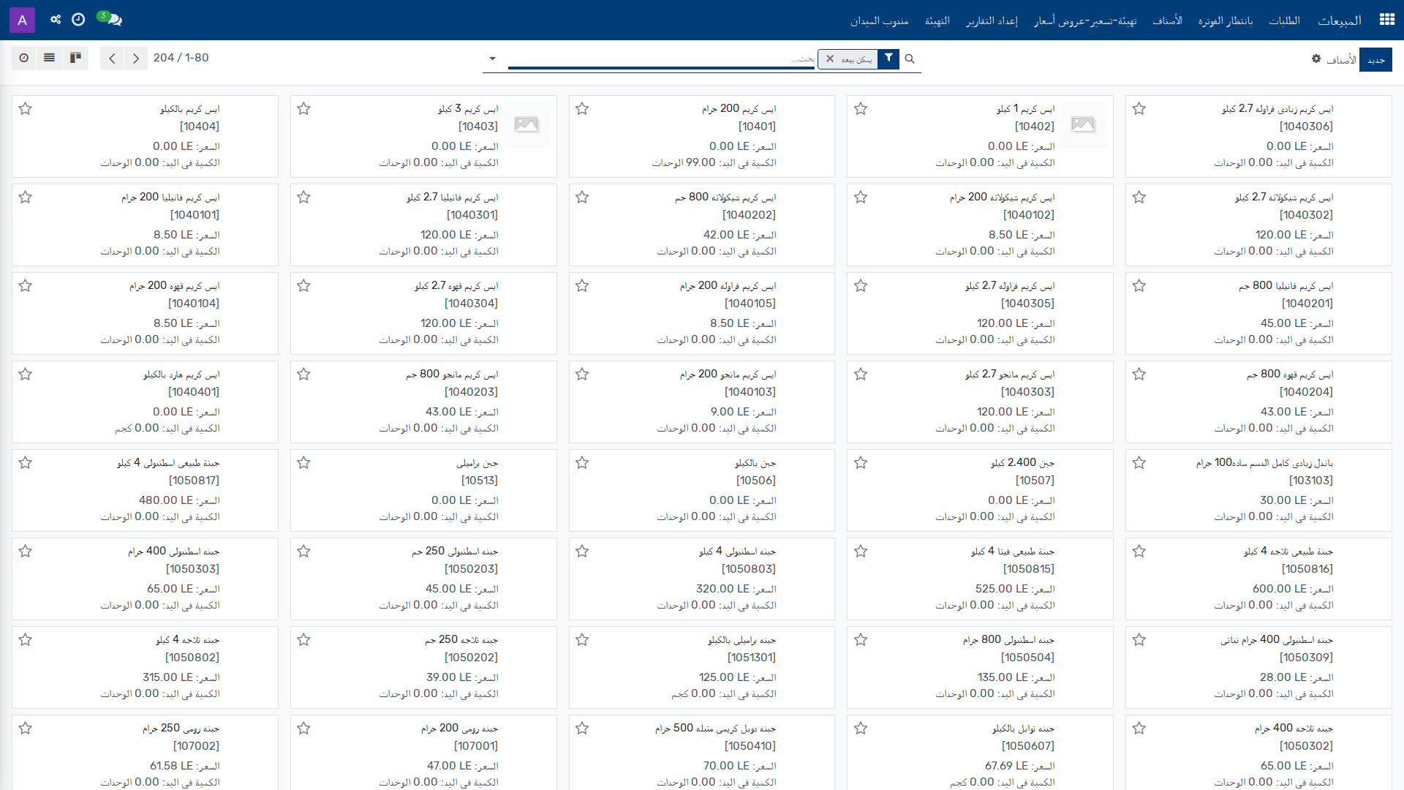Open the activities clock icon in navbar
1404x790 pixels.
[78, 20]
